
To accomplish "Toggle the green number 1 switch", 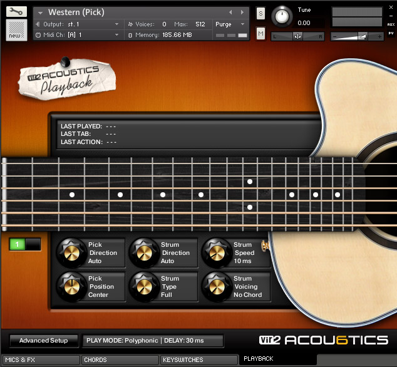I will point(18,244).
